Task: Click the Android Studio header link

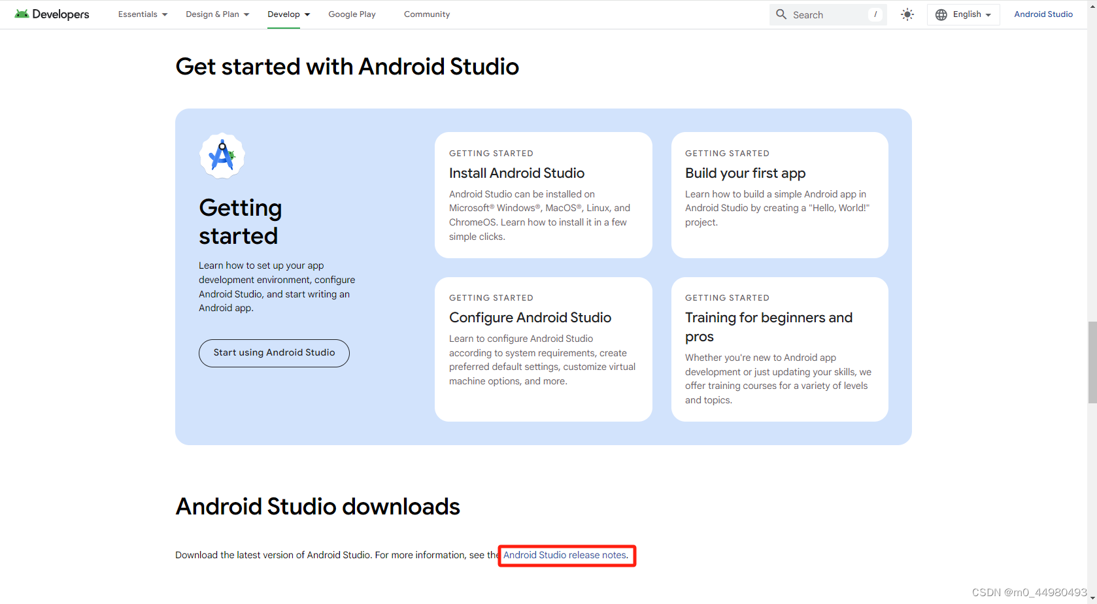Action: 1043,14
